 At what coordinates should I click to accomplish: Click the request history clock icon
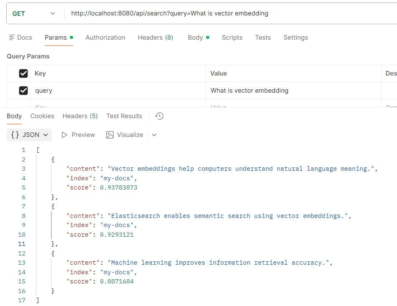(159, 116)
